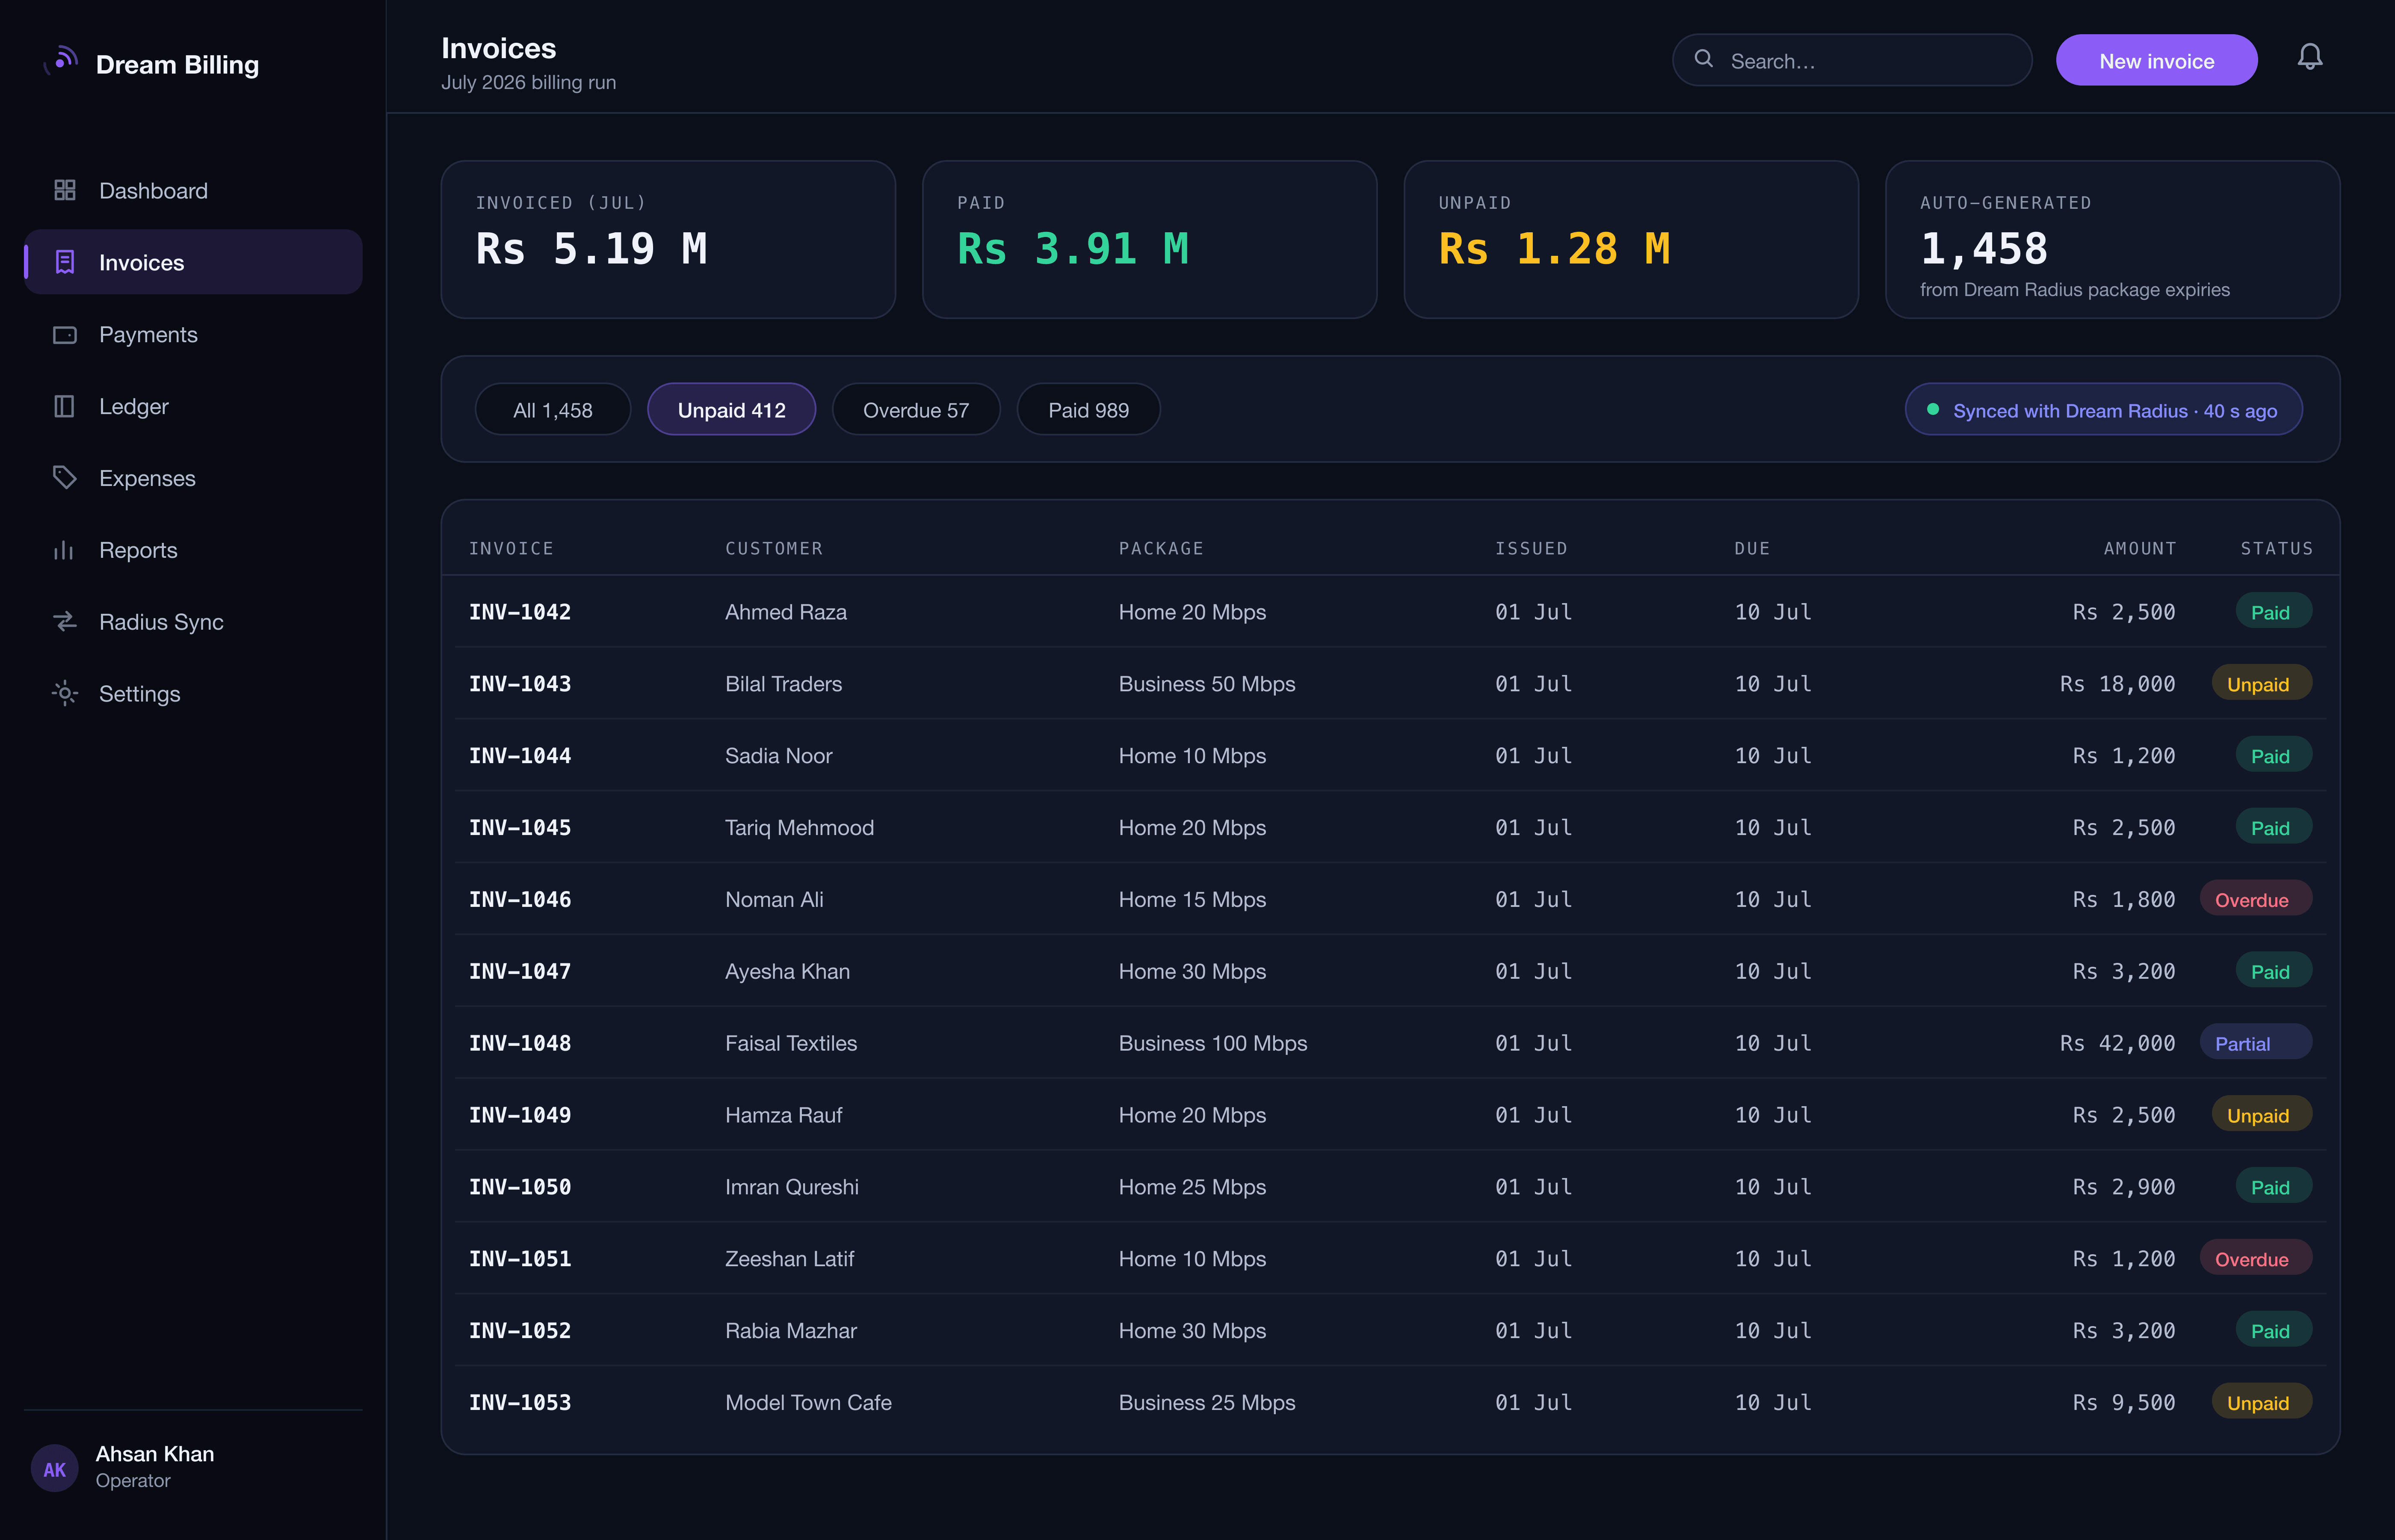The image size is (2395, 1540).
Task: Open the Radius Sync arrows icon
Action: [x=65, y=622]
